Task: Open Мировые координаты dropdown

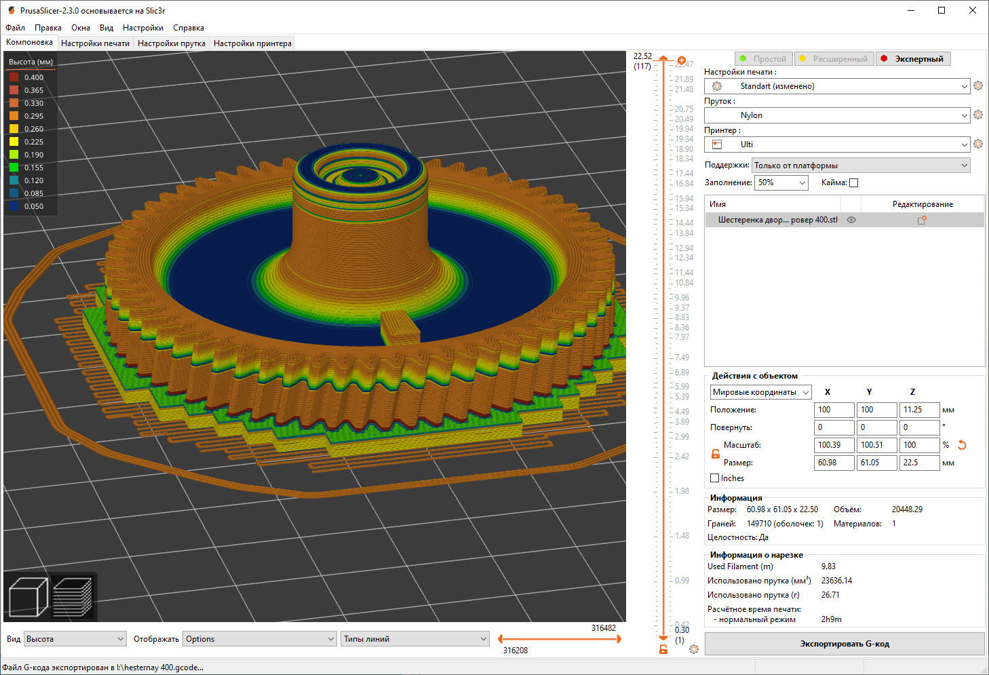Action: coord(760,392)
